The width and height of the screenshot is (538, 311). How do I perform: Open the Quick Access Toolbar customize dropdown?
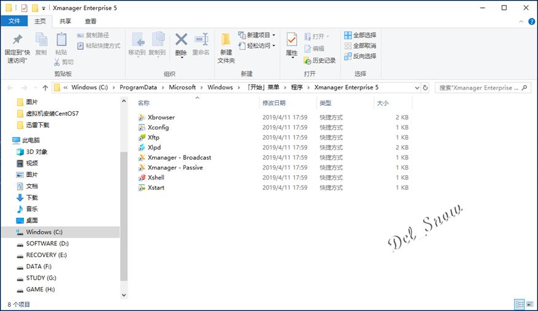(44, 8)
